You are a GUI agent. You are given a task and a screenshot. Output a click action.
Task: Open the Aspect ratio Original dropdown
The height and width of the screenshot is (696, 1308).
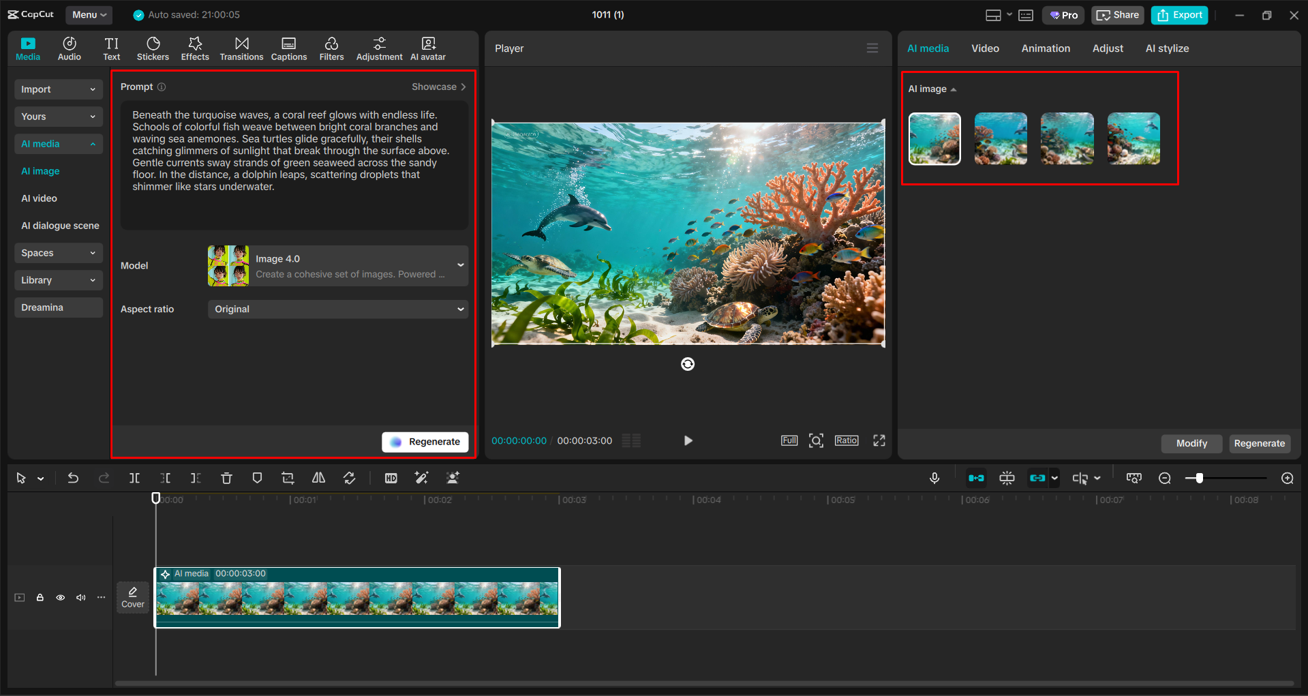[338, 309]
